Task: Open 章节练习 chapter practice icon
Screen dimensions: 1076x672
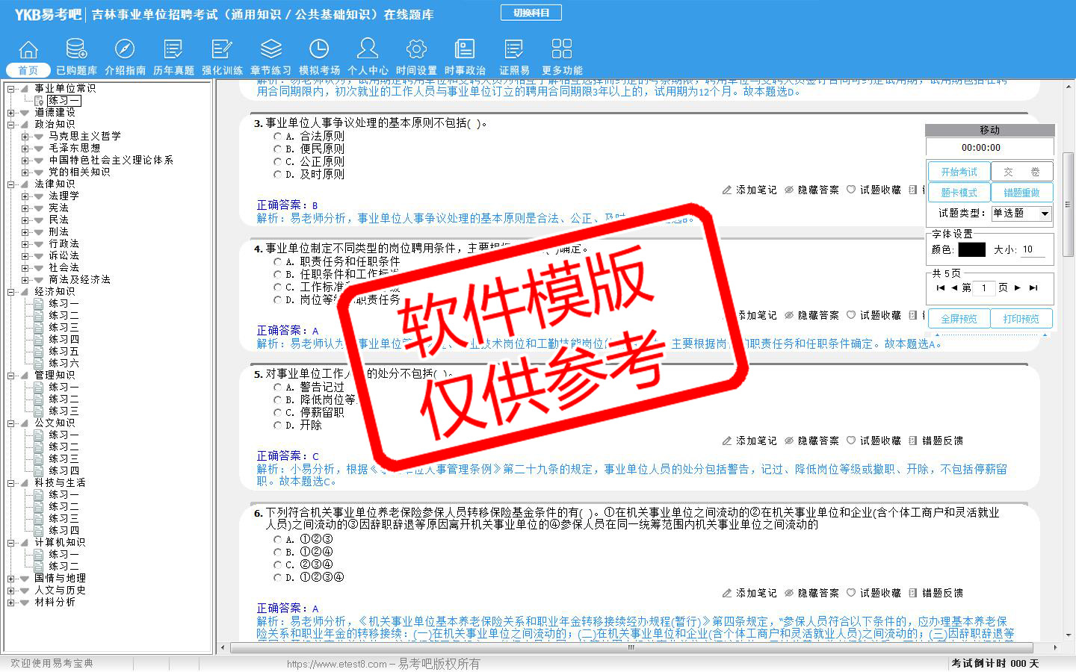Action: (x=270, y=50)
